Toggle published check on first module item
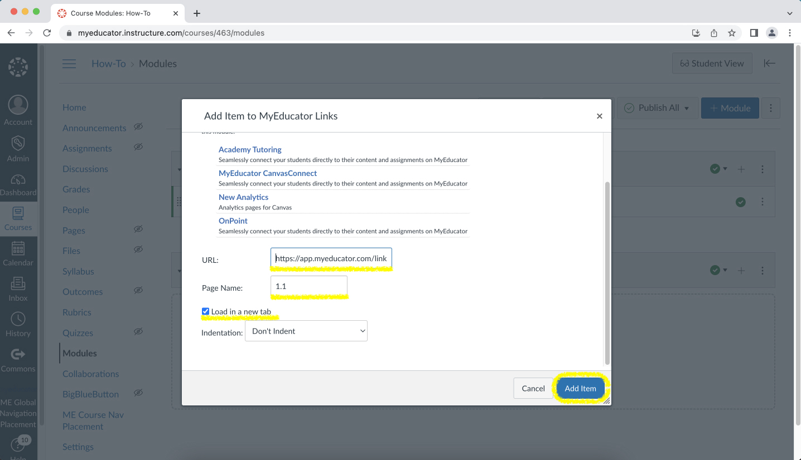 (x=741, y=202)
